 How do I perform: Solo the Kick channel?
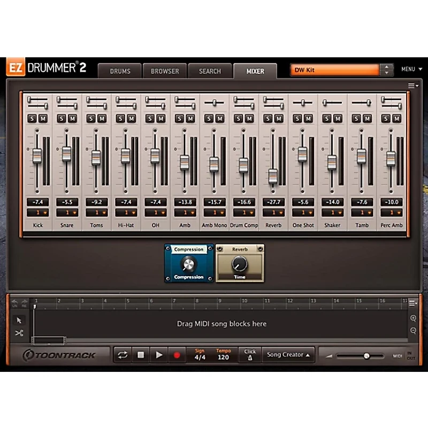(x=33, y=117)
